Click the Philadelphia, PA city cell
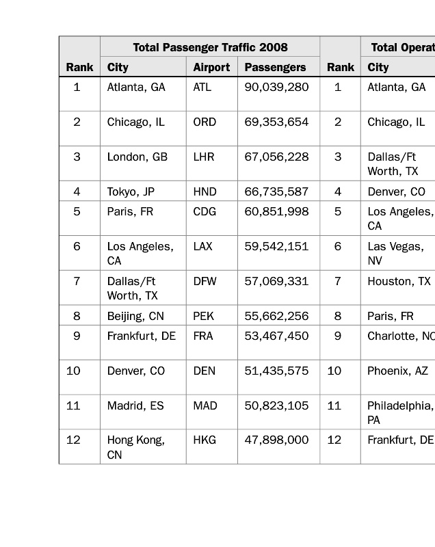 pyautogui.click(x=399, y=412)
